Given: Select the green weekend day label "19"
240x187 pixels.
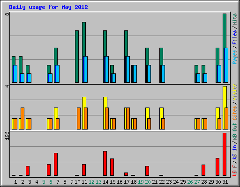Looking at the screenshot, I should point(141,182).
